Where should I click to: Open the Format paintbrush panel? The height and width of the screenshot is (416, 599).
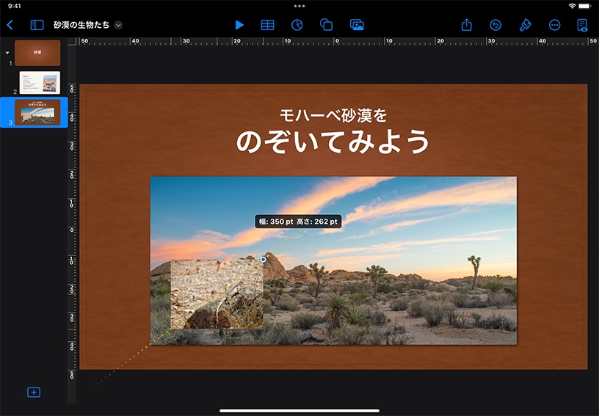coord(525,25)
